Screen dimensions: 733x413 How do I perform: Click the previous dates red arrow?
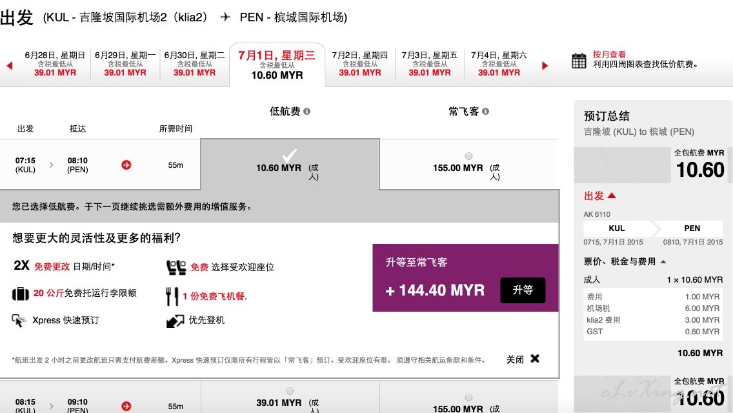(9, 65)
